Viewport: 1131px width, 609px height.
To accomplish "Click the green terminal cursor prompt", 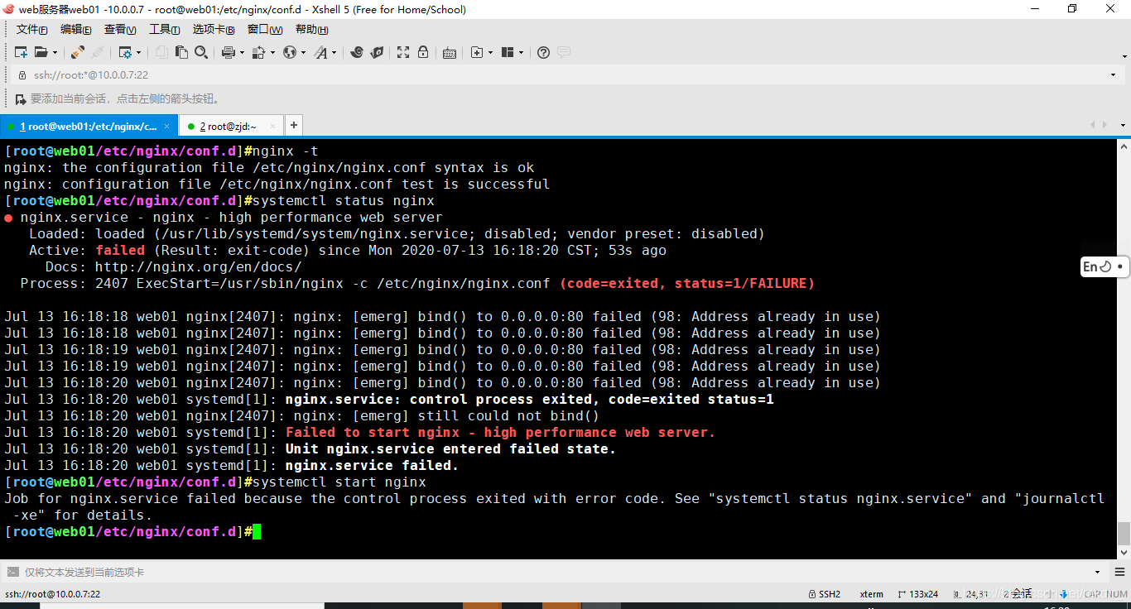I will pos(257,531).
